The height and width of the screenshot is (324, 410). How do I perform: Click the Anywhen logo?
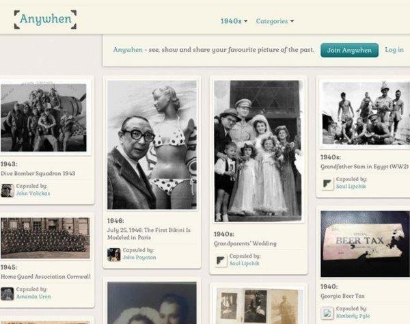[x=45, y=19]
